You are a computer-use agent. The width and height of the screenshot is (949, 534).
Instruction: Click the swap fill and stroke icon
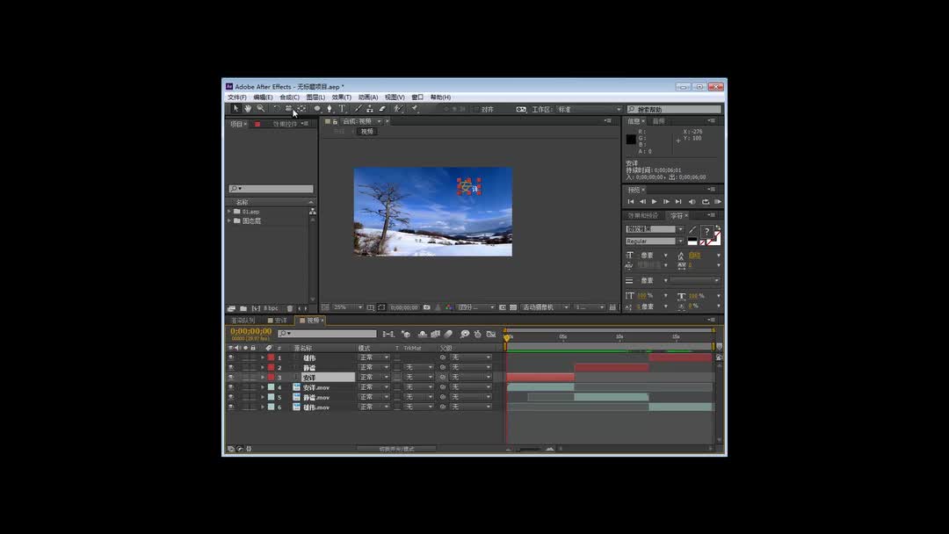point(718,228)
